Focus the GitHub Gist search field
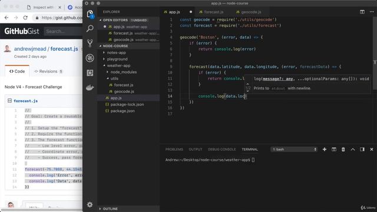This screenshot has width=377, height=212. coord(64,31)
